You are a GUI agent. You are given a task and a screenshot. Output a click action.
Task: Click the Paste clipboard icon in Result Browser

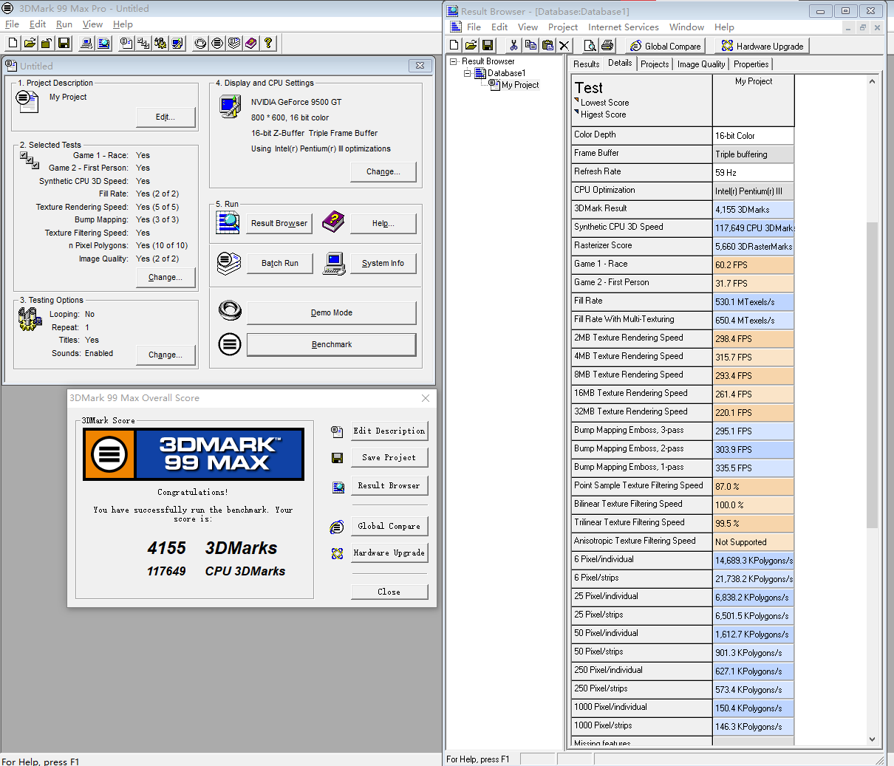point(547,46)
